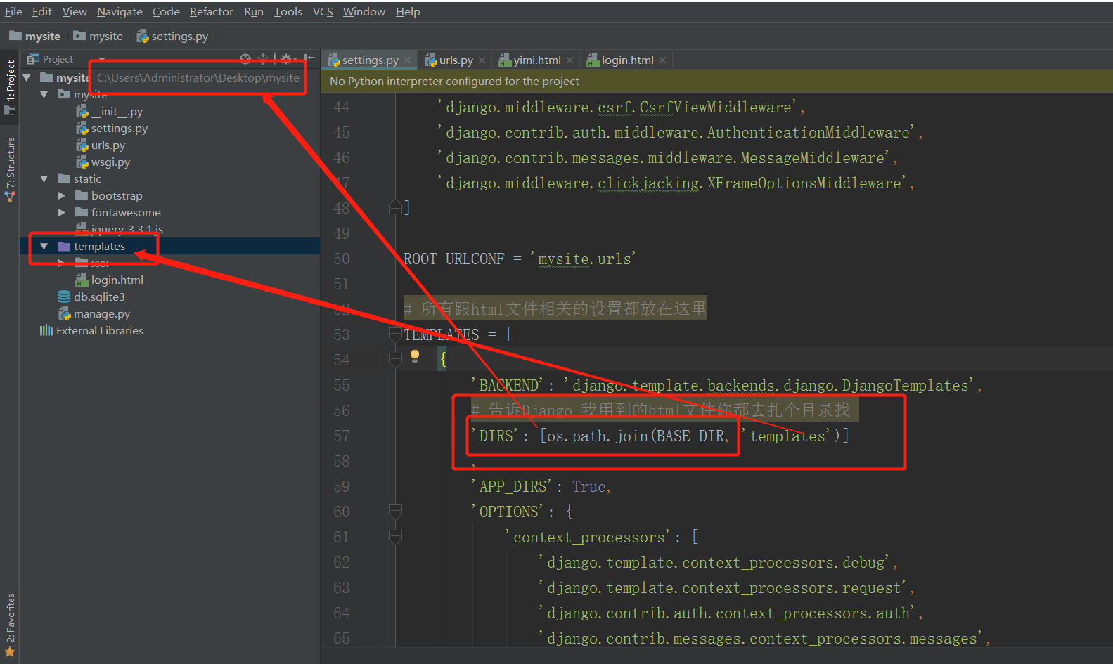
Task: Open manage.py from project tree
Action: 102,314
